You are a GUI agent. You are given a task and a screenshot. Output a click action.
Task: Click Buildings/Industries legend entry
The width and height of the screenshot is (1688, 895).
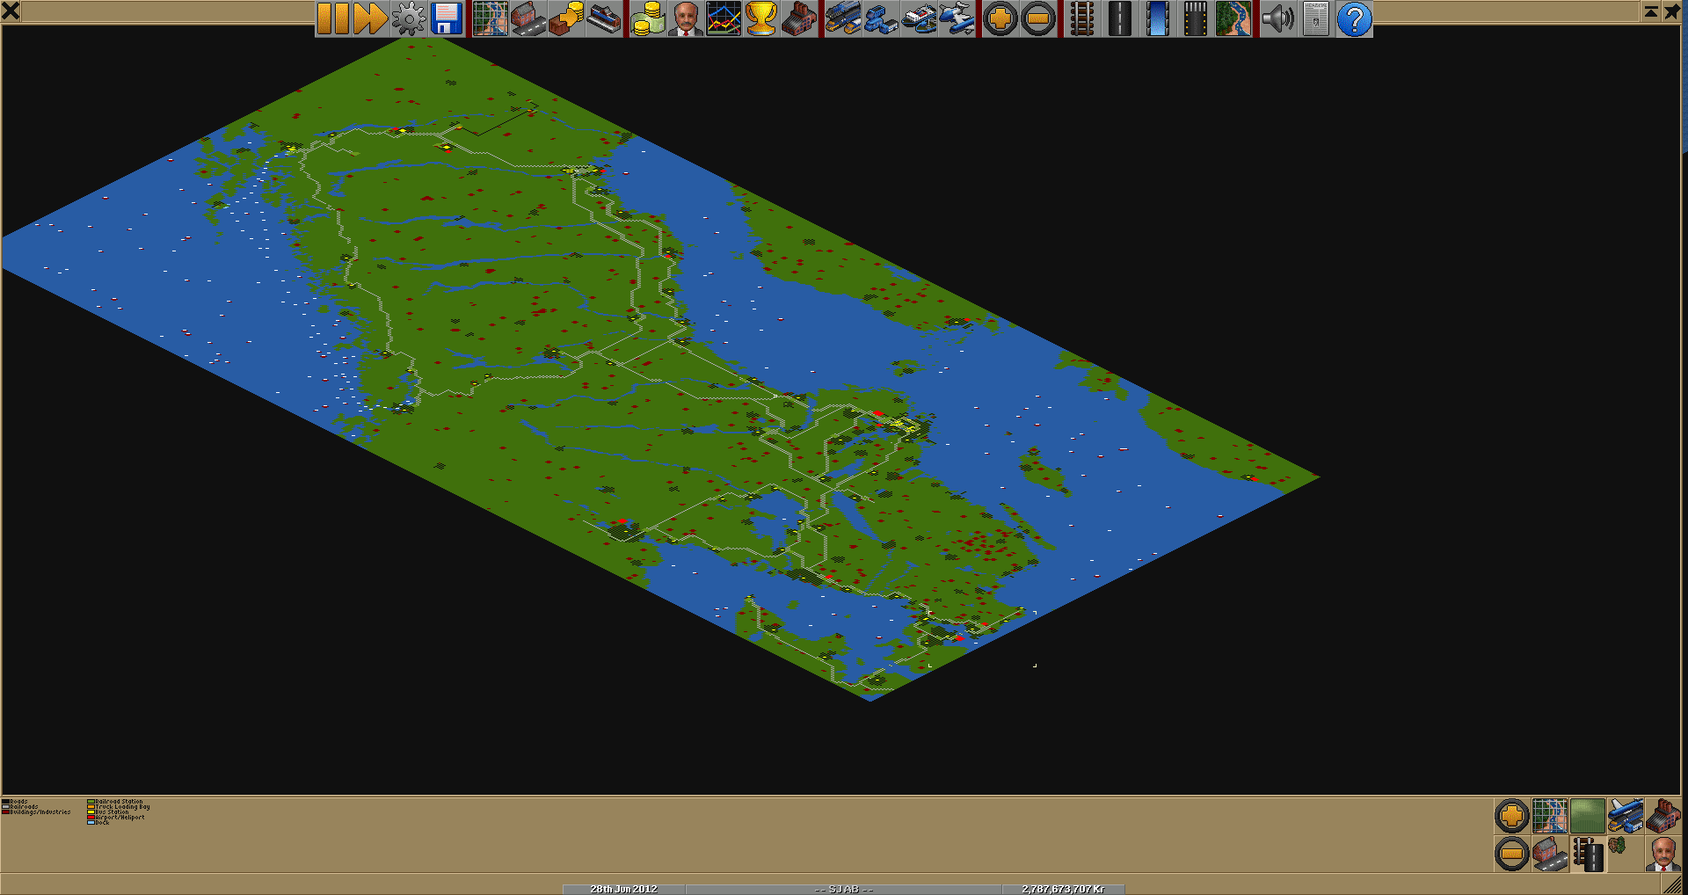36,811
